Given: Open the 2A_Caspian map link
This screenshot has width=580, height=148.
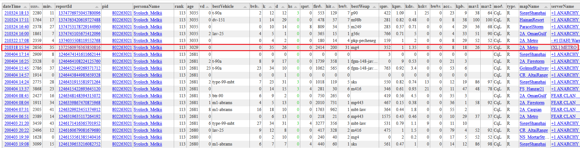Looking at the screenshot, I should (x=530, y=110).
